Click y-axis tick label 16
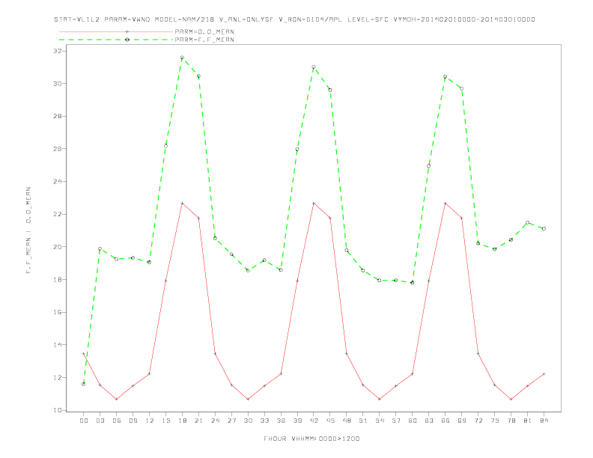593x458 pixels. click(x=57, y=312)
